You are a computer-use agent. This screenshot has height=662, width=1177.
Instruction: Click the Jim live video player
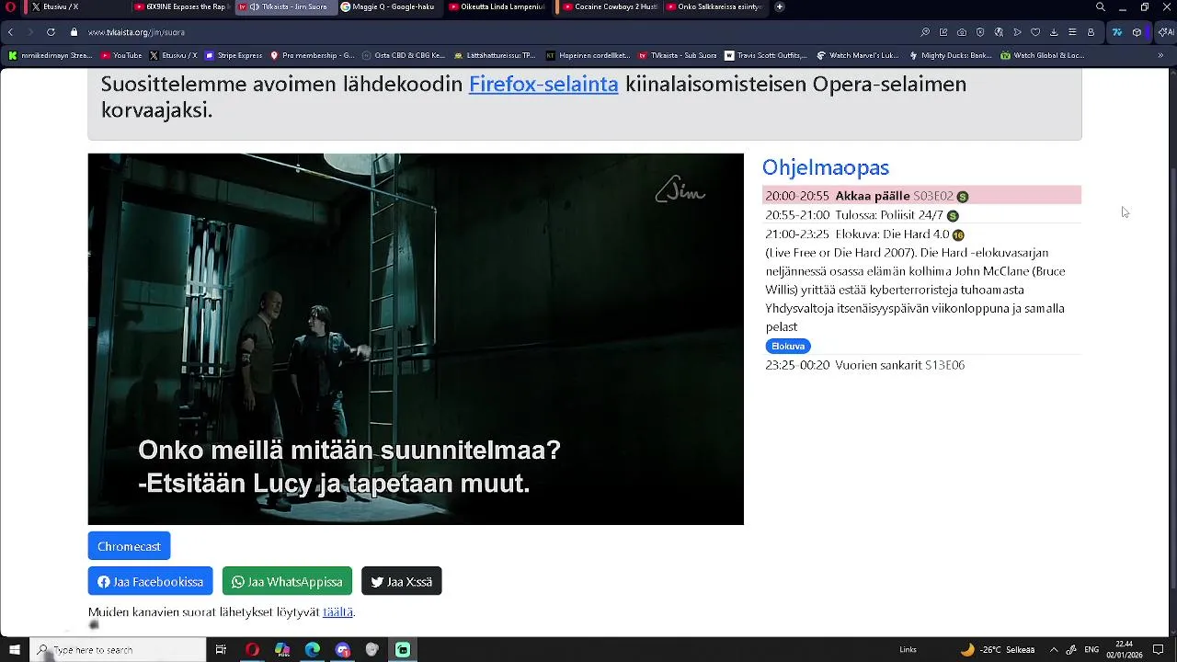[416, 339]
